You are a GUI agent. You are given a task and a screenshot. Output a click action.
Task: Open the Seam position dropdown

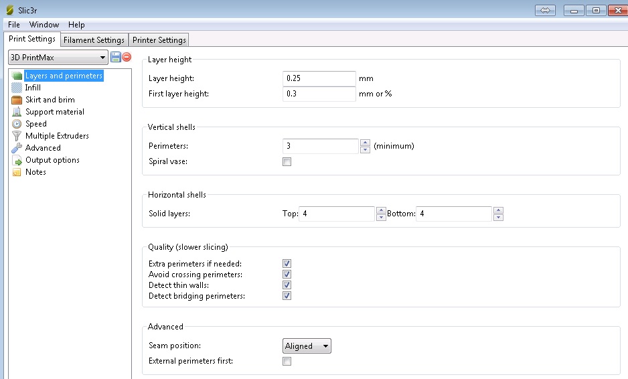coord(307,346)
